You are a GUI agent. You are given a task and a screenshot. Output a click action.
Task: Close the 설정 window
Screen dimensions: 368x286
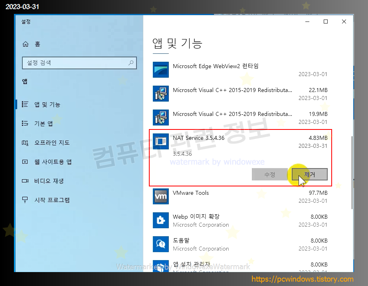(x=344, y=22)
